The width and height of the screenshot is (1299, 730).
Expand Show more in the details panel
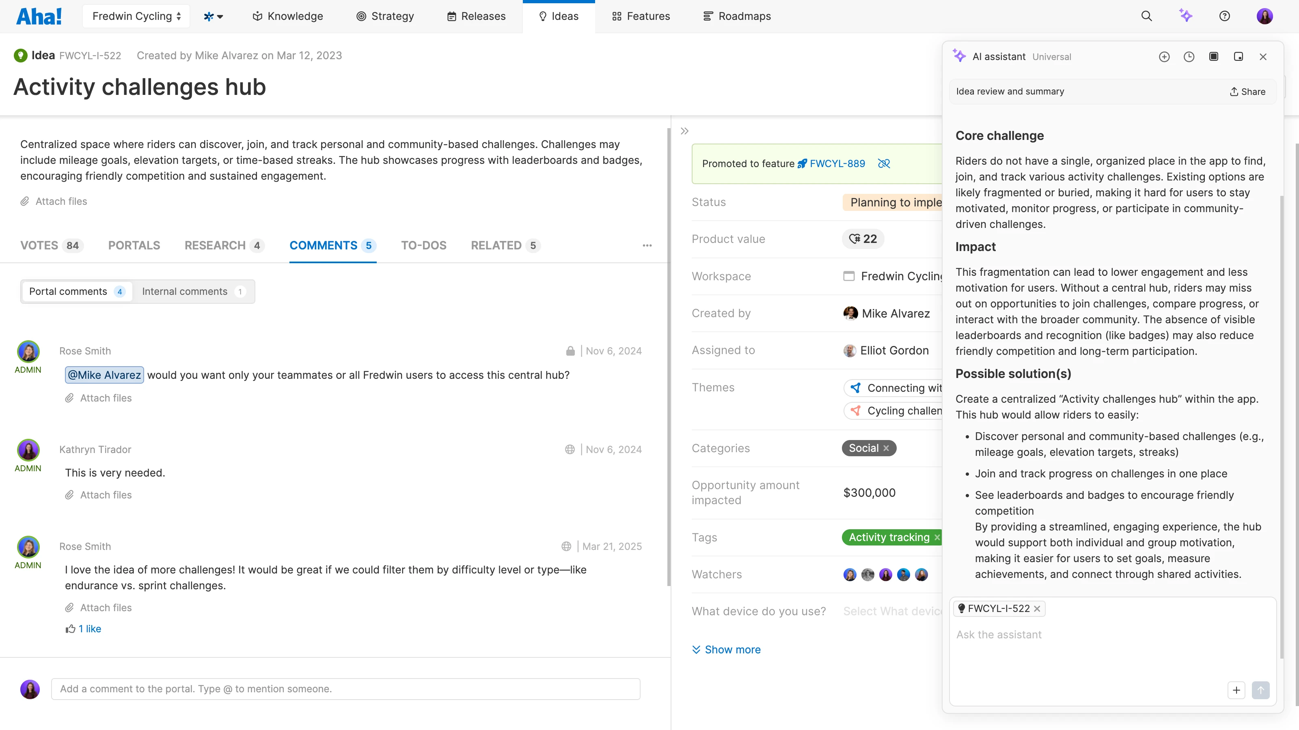[726, 649]
